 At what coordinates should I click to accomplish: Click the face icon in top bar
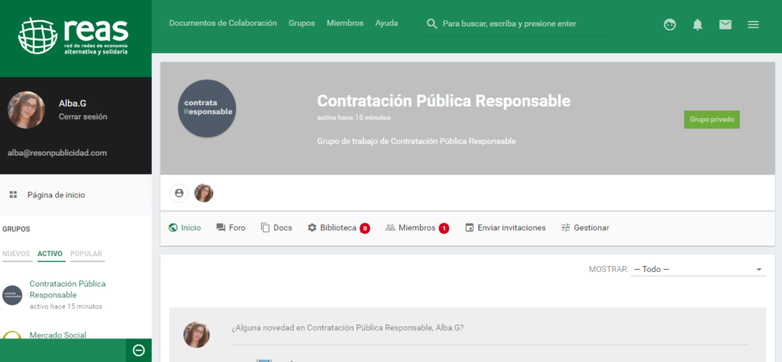[x=670, y=24]
